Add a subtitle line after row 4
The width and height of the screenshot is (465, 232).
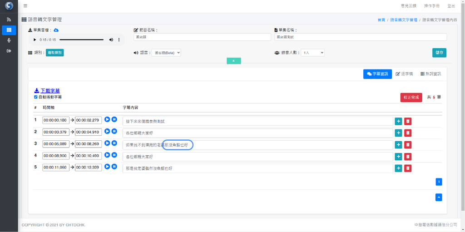pyautogui.click(x=399, y=157)
